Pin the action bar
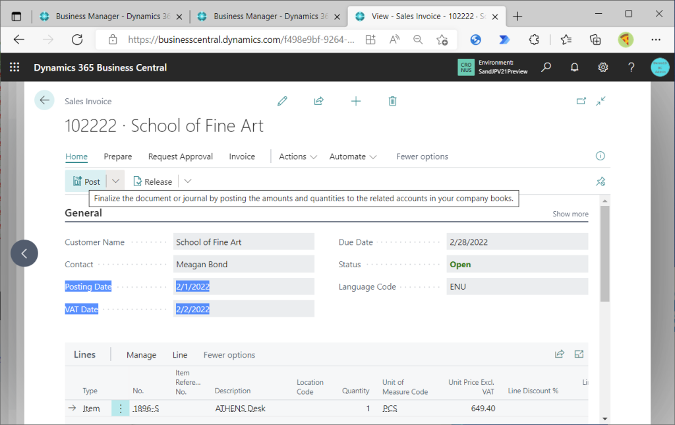675x425 pixels. click(601, 181)
